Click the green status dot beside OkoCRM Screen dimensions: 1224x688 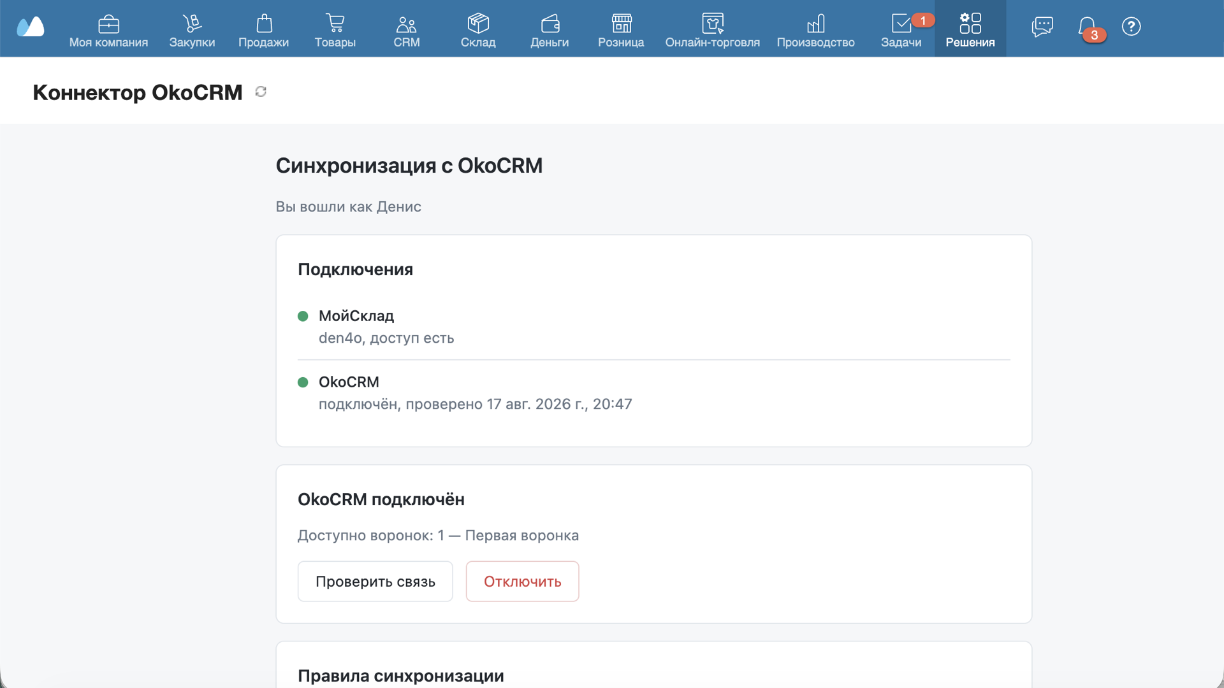303,382
